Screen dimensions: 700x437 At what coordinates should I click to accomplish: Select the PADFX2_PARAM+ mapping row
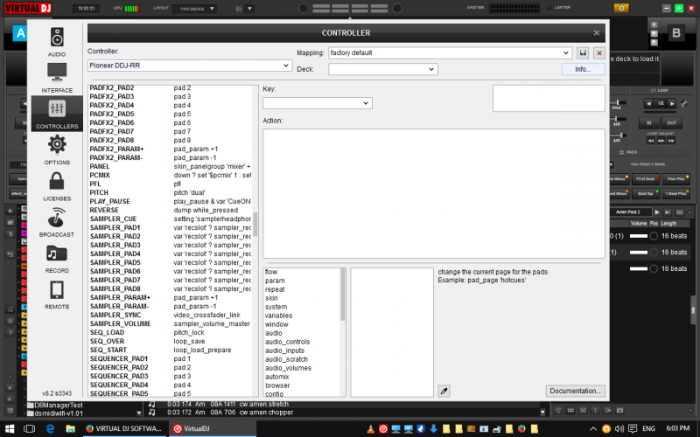pos(171,149)
